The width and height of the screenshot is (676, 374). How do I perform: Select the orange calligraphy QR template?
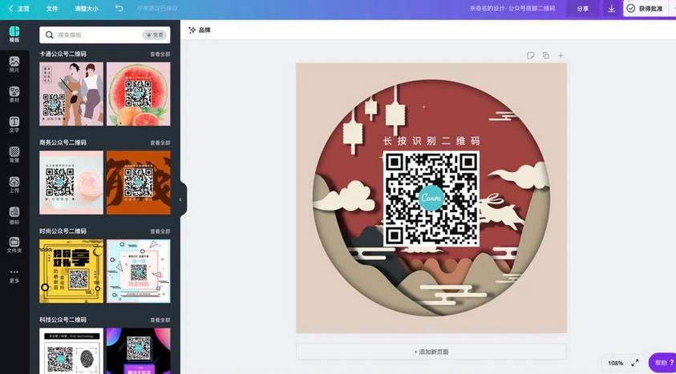[x=139, y=183]
